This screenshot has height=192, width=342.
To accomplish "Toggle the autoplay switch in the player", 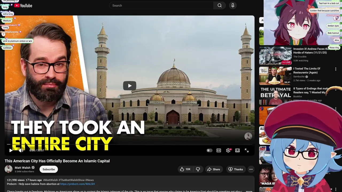I will [x=209, y=150].
